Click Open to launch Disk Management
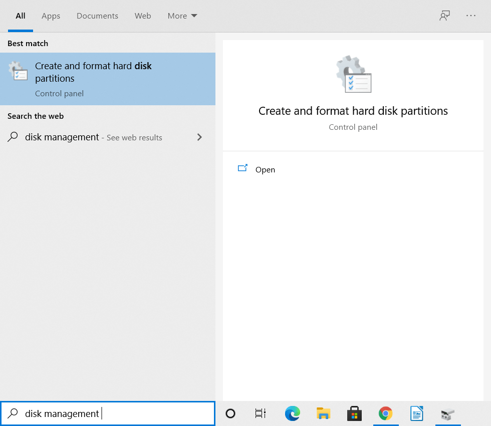 265,169
